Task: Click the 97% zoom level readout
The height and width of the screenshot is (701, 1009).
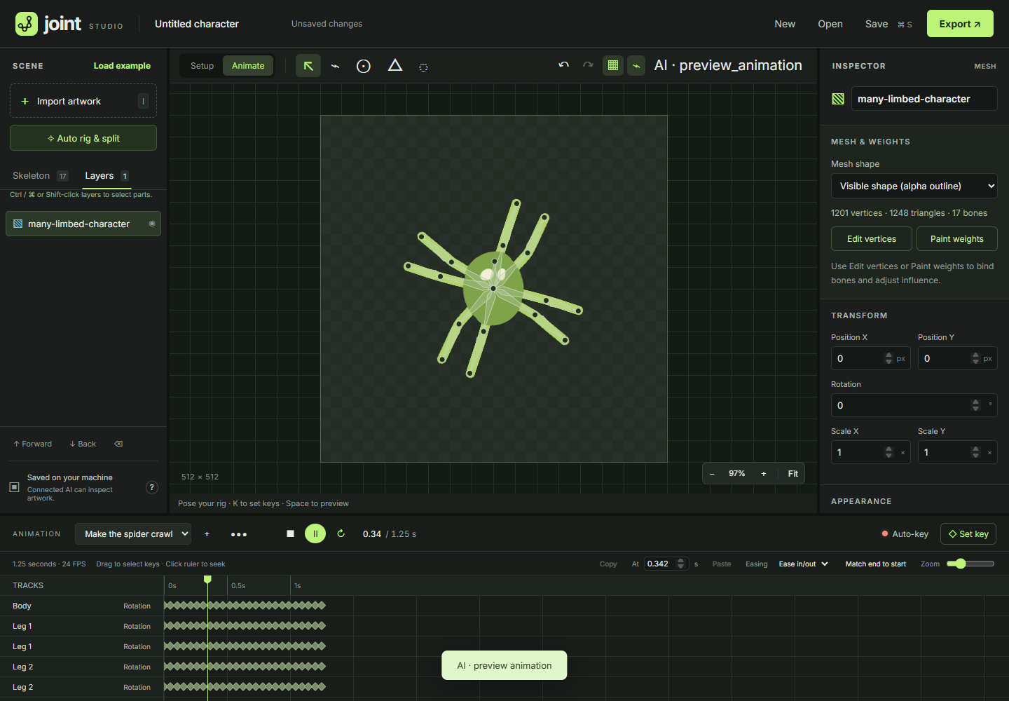Action: 737,474
